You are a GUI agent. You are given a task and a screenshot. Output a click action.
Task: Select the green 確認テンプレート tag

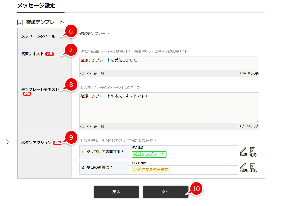click(x=149, y=154)
